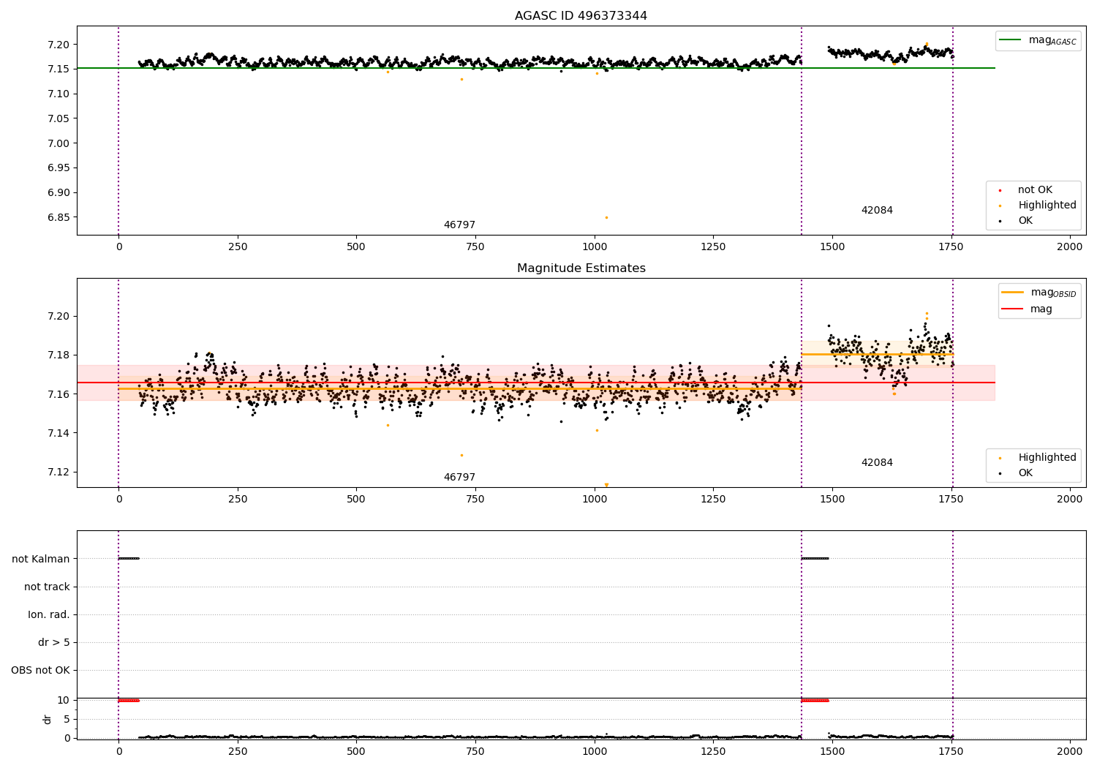Image resolution: width=1097 pixels, height=768 pixels.
Task: Click the 7.18 tick in Magnitude Estimates plot
Action: pyautogui.click(x=59, y=355)
